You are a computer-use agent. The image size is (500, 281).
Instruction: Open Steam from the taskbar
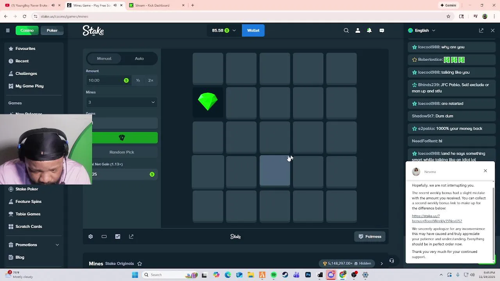point(285,275)
